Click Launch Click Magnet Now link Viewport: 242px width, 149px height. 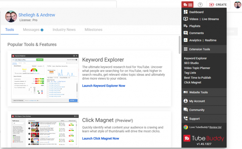tap(100, 138)
